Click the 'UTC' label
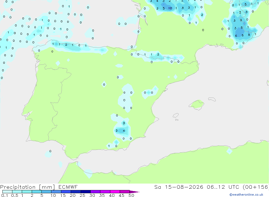The width and height of the screenshot is (269, 197). tap(234, 187)
